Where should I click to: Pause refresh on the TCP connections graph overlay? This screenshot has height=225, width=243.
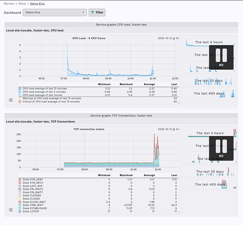click(x=221, y=148)
